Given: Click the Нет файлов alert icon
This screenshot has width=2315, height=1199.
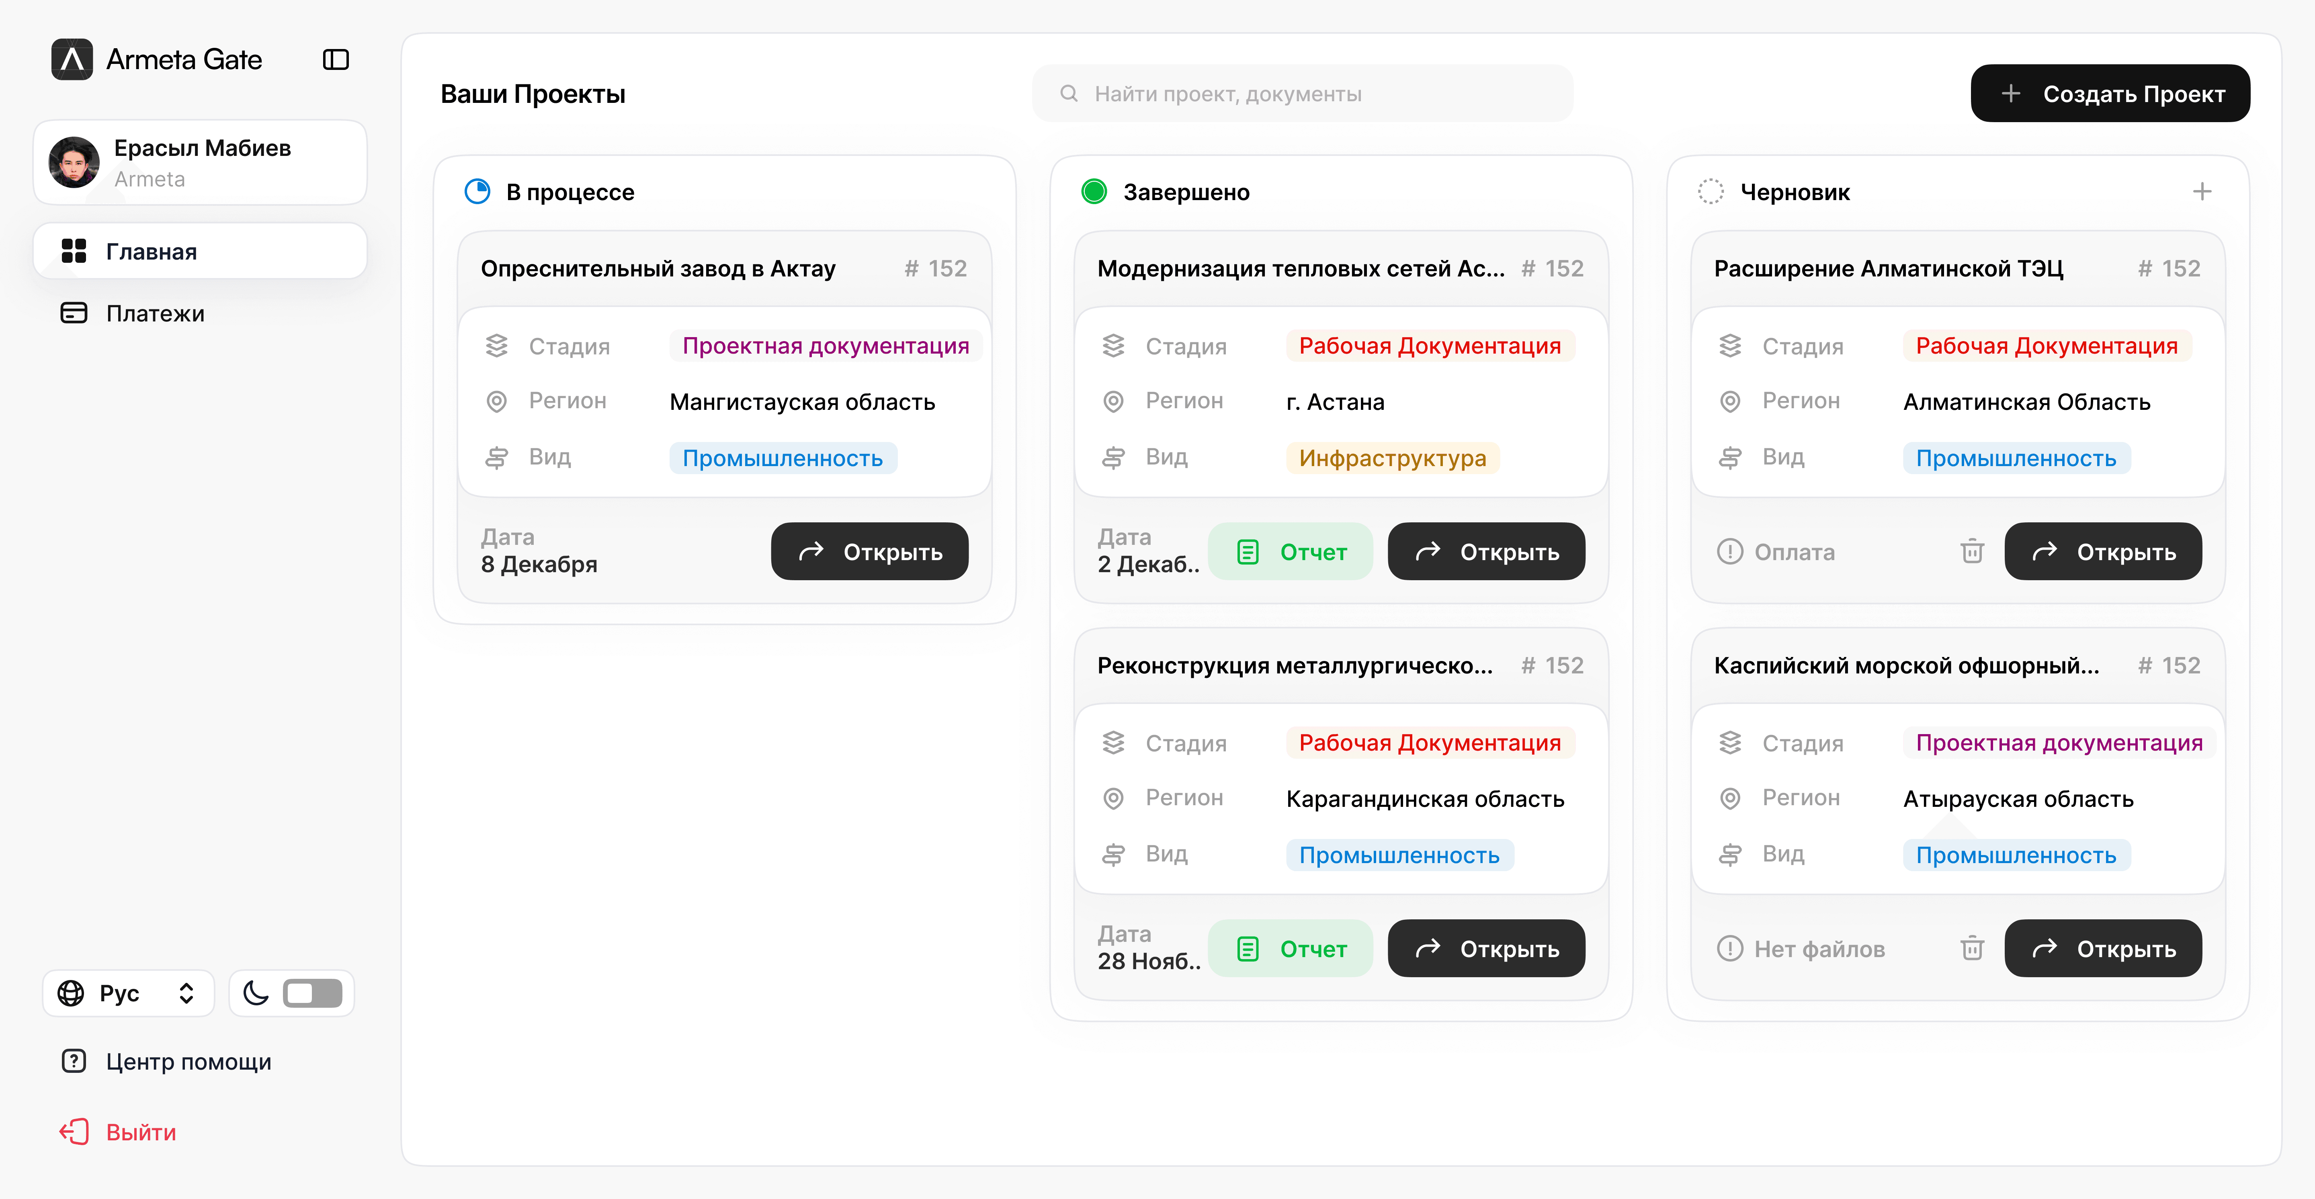Looking at the screenshot, I should (x=1729, y=948).
